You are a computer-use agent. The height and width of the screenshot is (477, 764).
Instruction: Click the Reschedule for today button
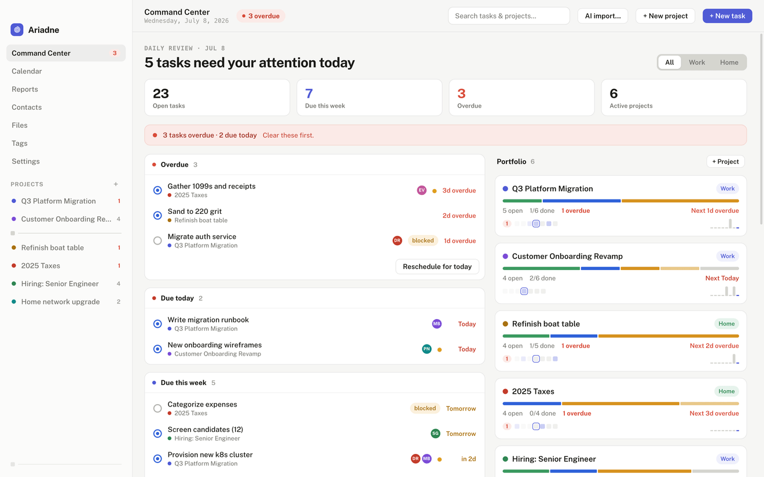437,267
